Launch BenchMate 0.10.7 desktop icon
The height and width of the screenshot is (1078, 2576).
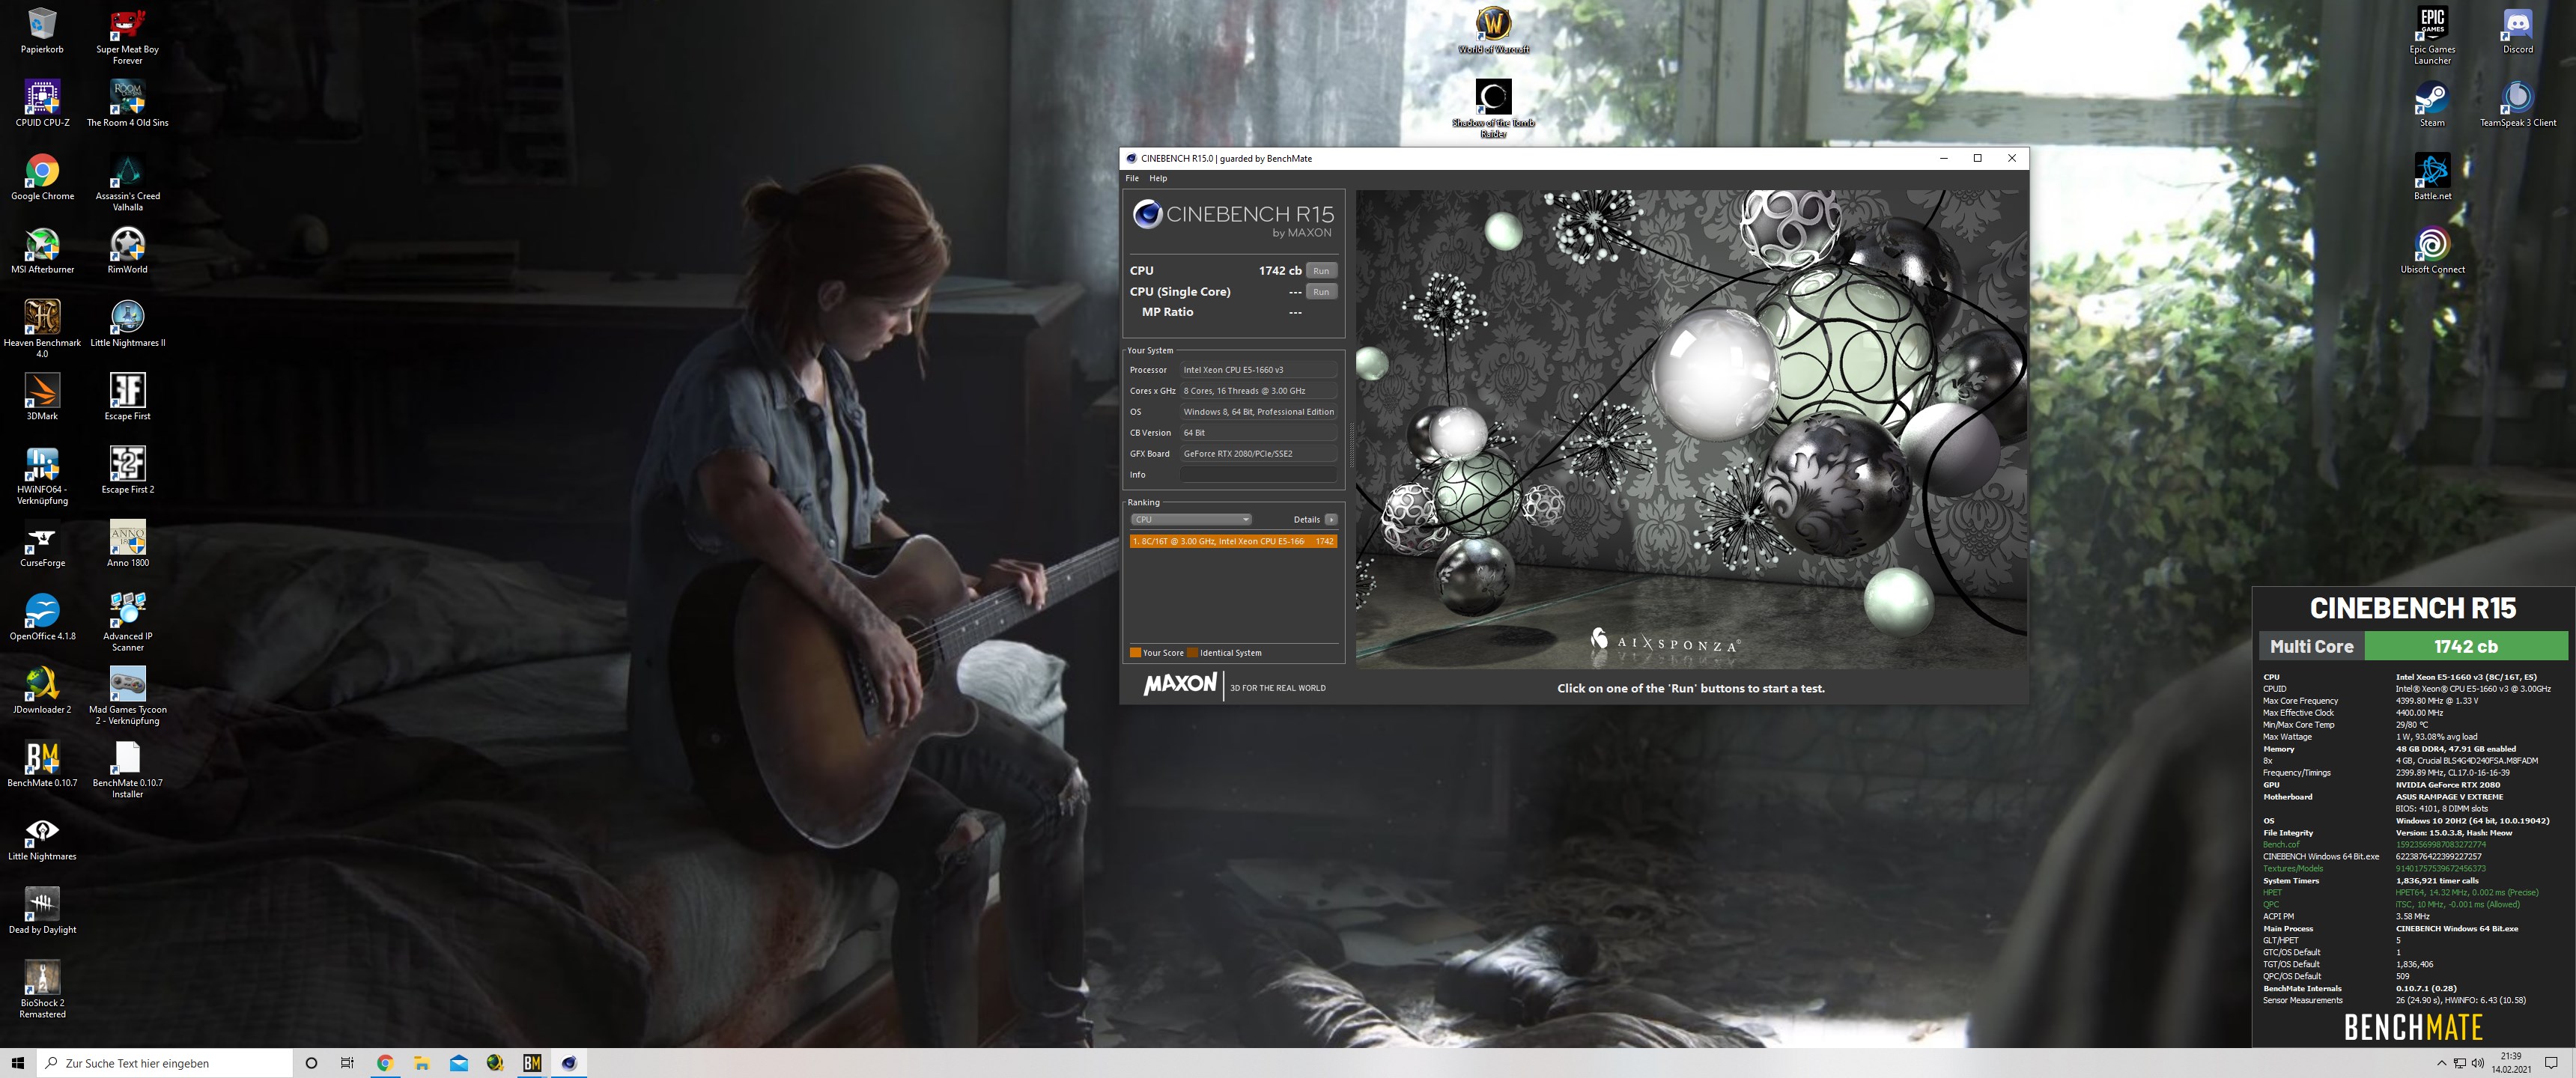click(x=42, y=764)
